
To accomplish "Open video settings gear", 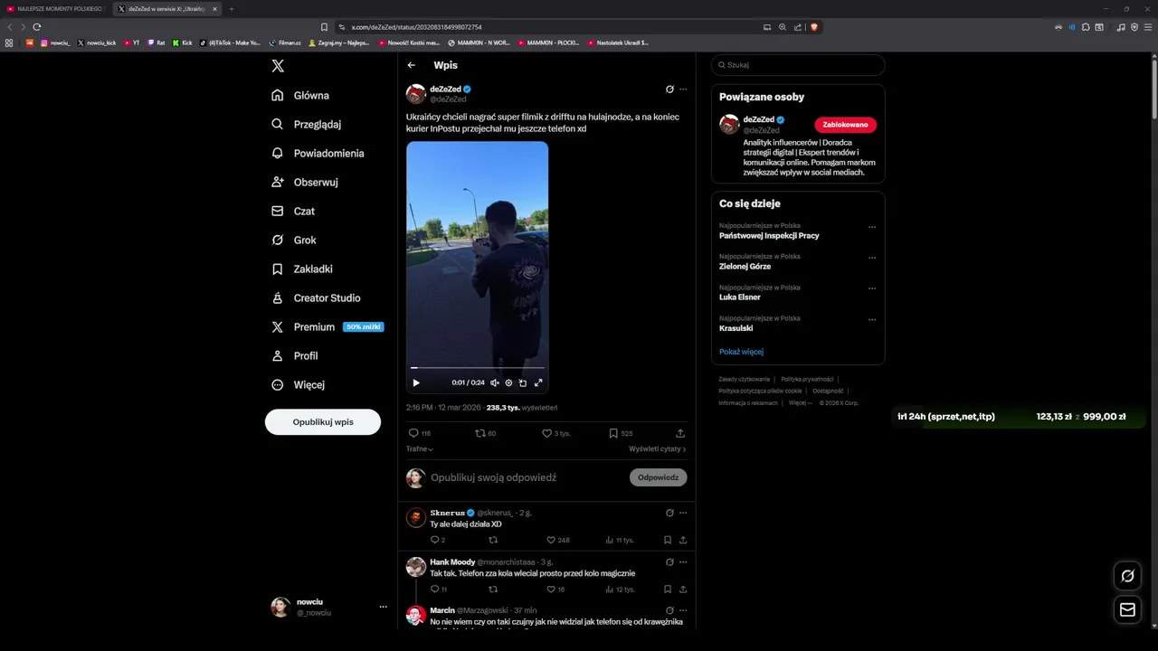I will (x=508, y=382).
